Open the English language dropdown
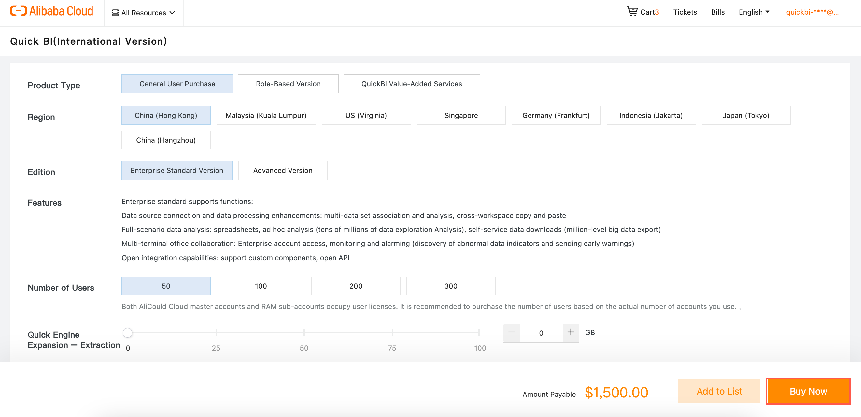861x417 pixels. pos(754,12)
